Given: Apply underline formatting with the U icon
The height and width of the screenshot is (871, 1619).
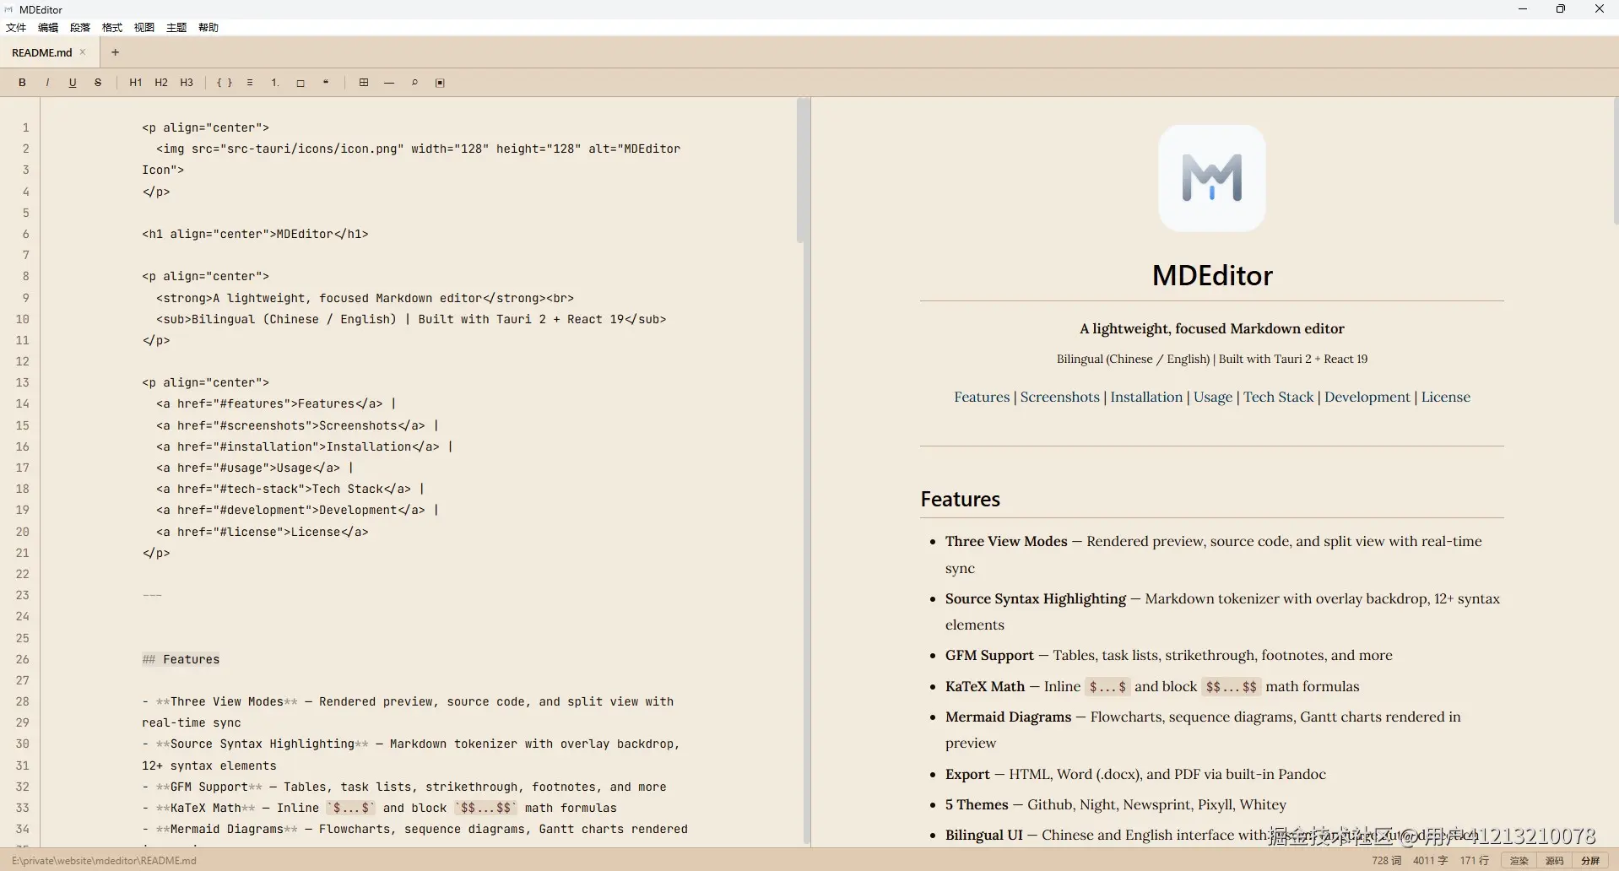Looking at the screenshot, I should tap(73, 83).
